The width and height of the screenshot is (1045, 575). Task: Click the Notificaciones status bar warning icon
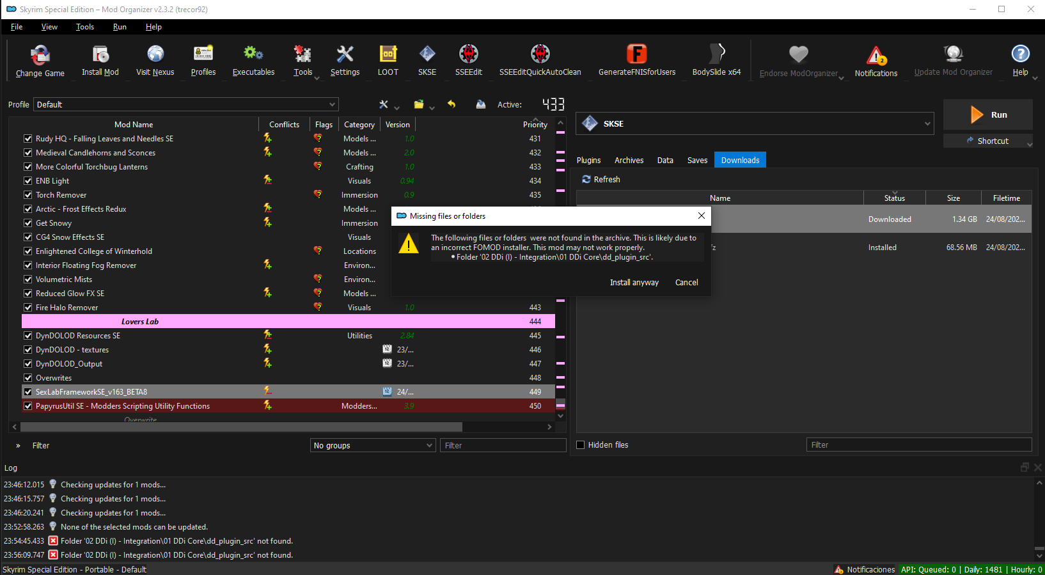click(x=839, y=569)
